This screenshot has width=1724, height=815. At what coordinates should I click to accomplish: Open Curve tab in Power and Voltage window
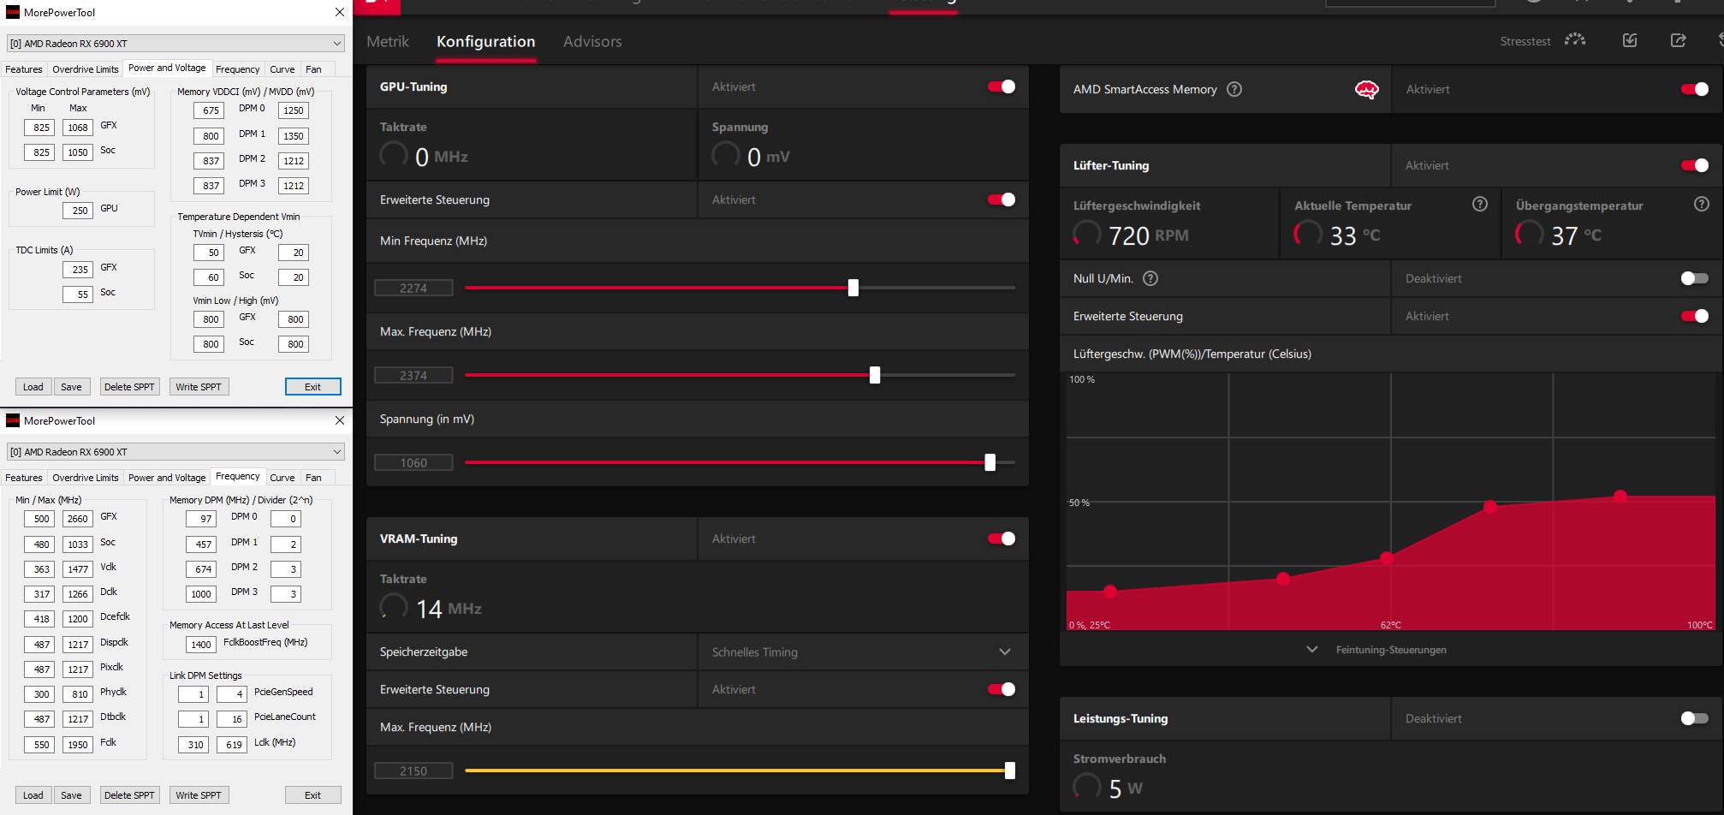tap(282, 69)
